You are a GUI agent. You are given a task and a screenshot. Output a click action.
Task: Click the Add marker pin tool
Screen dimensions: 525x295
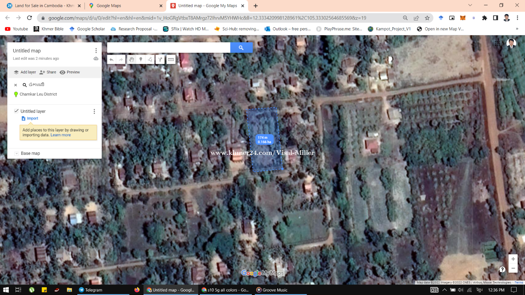point(141,60)
